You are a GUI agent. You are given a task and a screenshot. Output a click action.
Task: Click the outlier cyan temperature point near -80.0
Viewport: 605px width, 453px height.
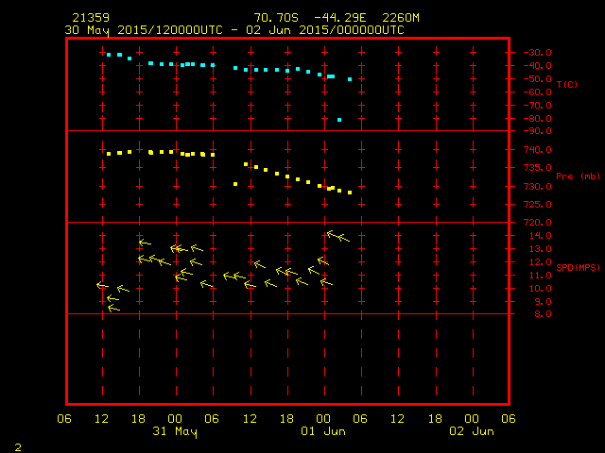(339, 120)
